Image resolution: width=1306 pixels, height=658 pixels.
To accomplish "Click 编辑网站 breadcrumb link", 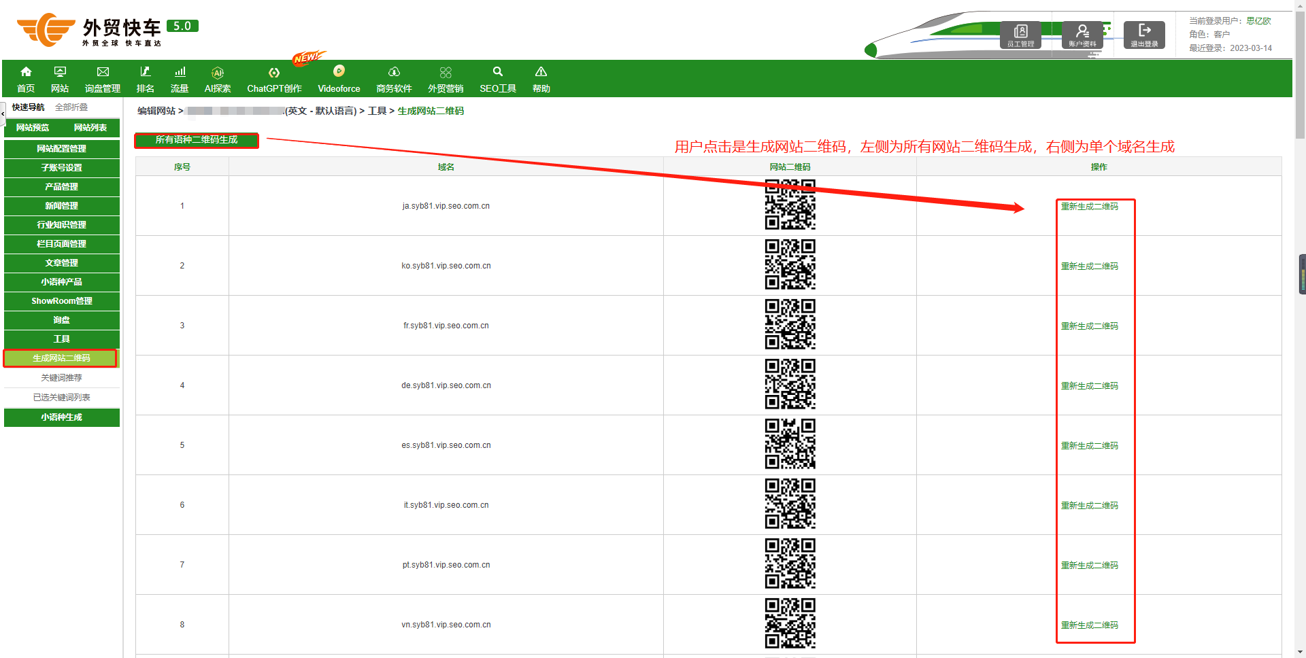I will click(156, 111).
